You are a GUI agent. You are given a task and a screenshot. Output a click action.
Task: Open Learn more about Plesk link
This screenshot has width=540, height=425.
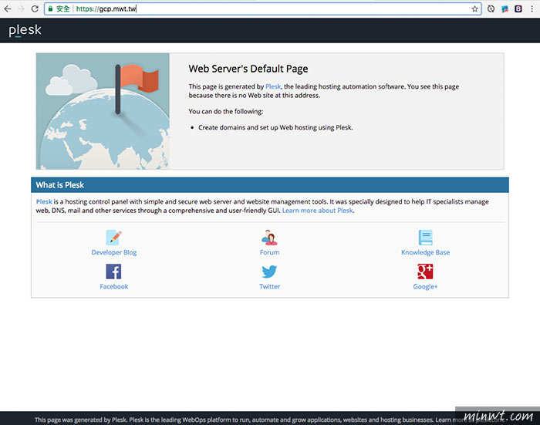point(318,211)
